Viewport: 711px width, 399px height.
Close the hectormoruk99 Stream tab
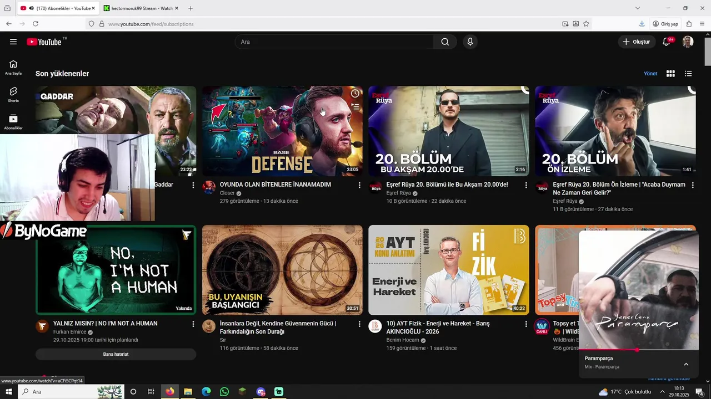[x=177, y=8]
